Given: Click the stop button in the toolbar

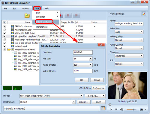Looking at the screenshot, I should pyautogui.click(x=76, y=15).
